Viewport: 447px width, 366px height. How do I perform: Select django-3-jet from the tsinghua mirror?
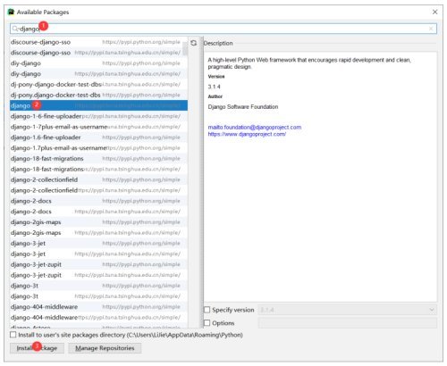[98, 254]
